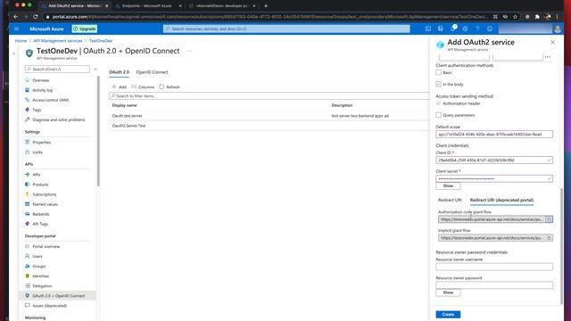Open the Activity log menu item
571x321 pixels.
tap(42, 90)
